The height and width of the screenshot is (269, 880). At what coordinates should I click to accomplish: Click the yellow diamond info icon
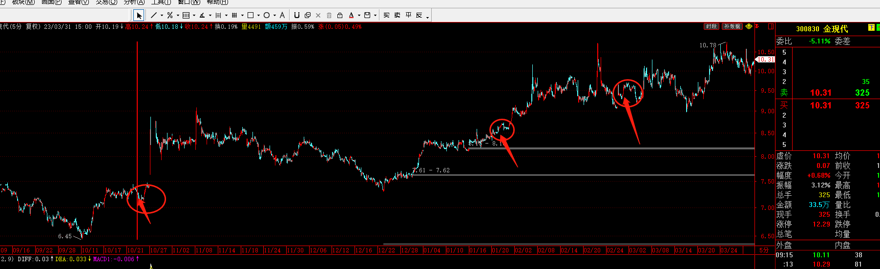[749, 26]
